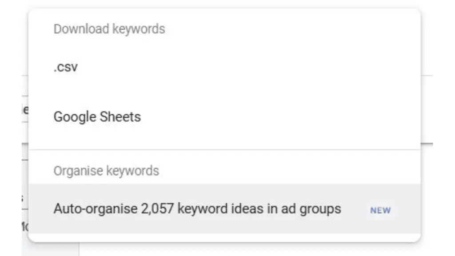The image size is (455, 256).
Task: Click blank area right of .csv
Action: [244, 68]
